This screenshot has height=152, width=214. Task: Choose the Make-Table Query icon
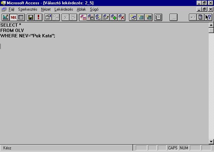[x=98, y=17]
